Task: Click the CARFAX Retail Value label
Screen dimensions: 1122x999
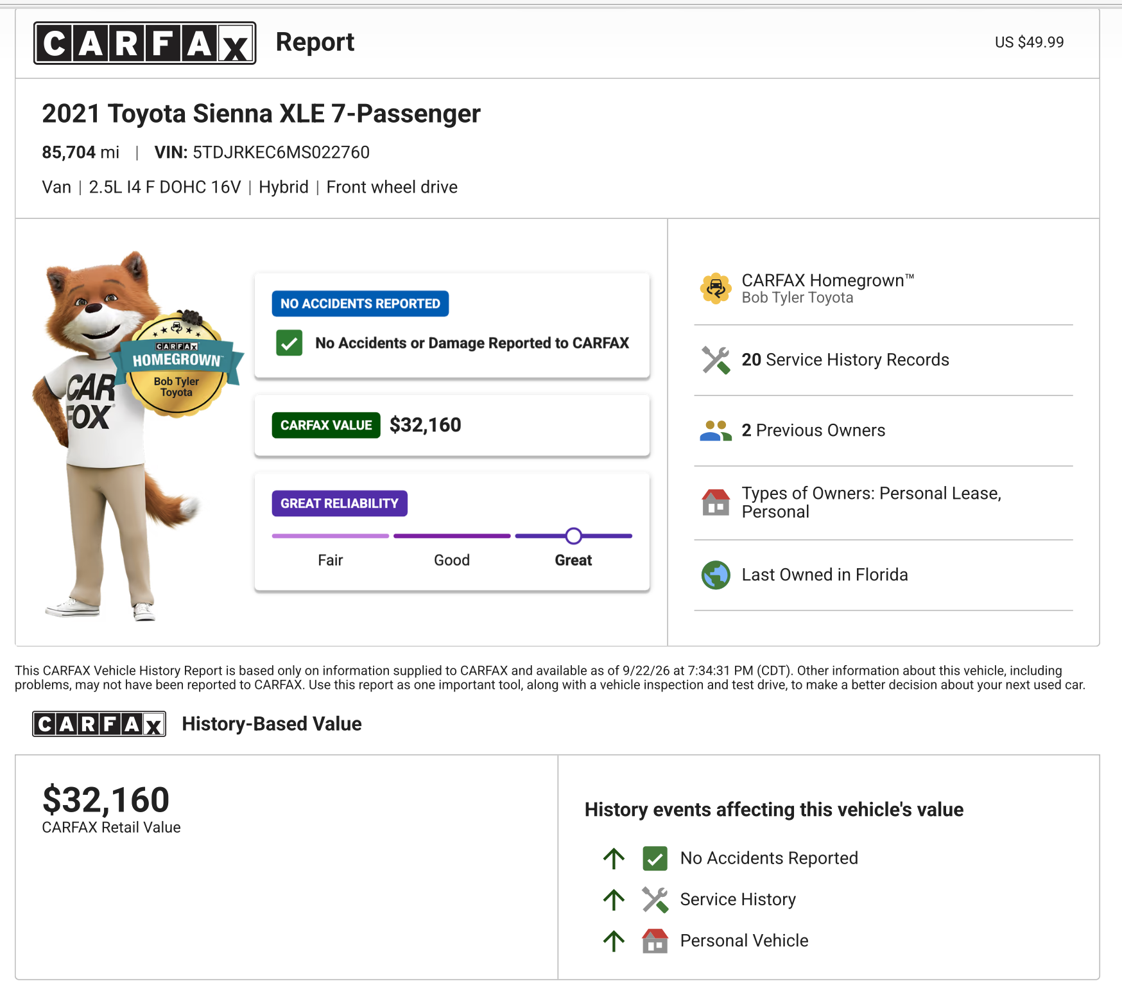Action: (112, 828)
